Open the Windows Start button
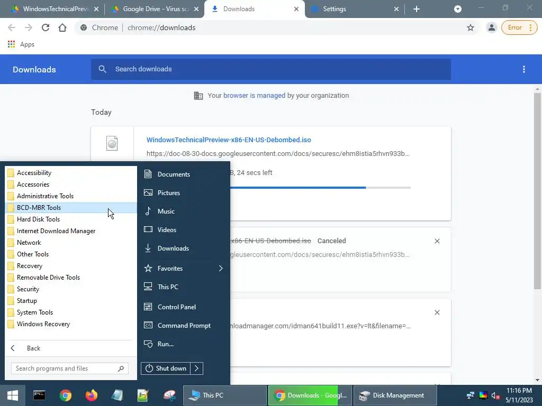The height and width of the screenshot is (406, 542). (x=13, y=395)
